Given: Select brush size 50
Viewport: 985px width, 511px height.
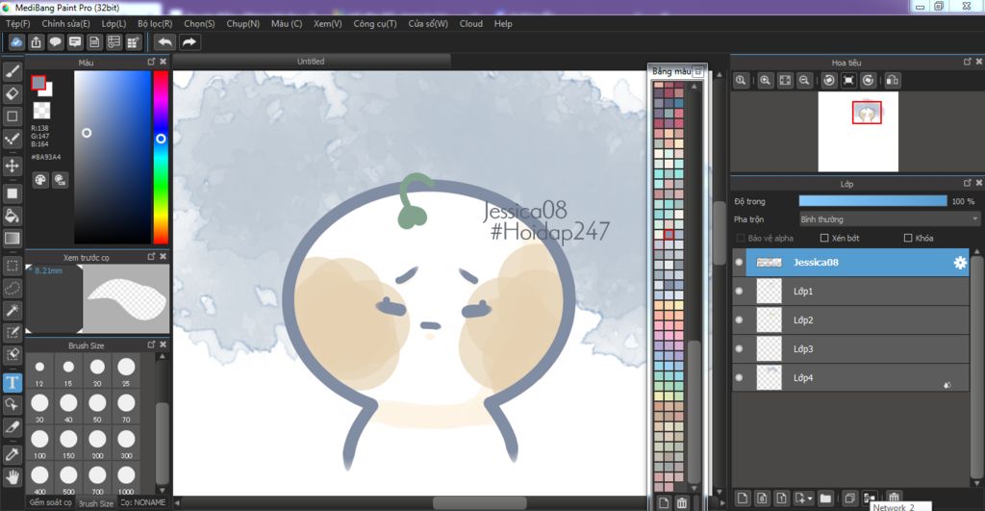Looking at the screenshot, I should [x=97, y=407].
